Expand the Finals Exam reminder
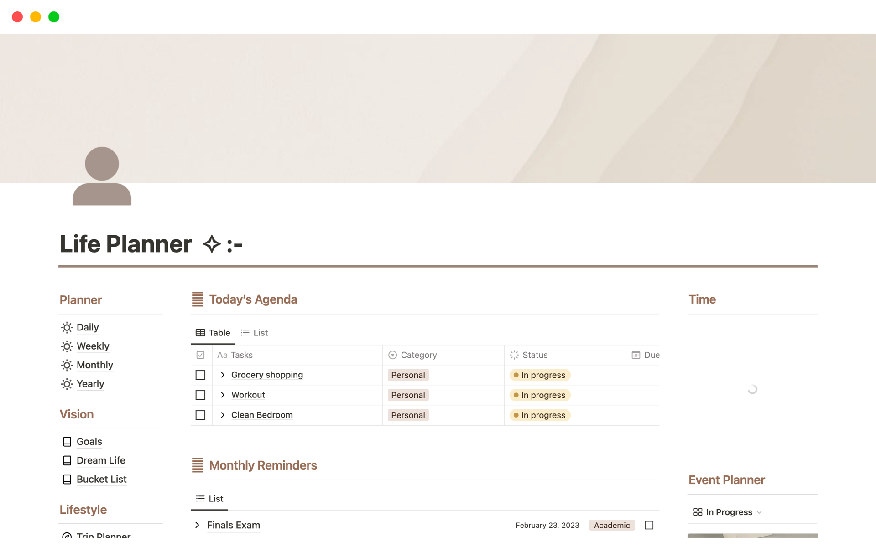 click(197, 525)
